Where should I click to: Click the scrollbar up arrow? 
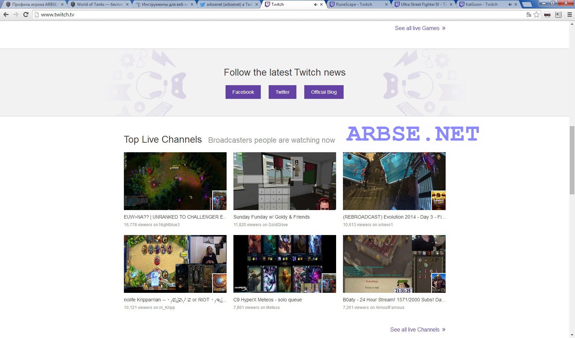coord(572,24)
